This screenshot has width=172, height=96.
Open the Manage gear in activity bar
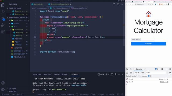click(3, 90)
